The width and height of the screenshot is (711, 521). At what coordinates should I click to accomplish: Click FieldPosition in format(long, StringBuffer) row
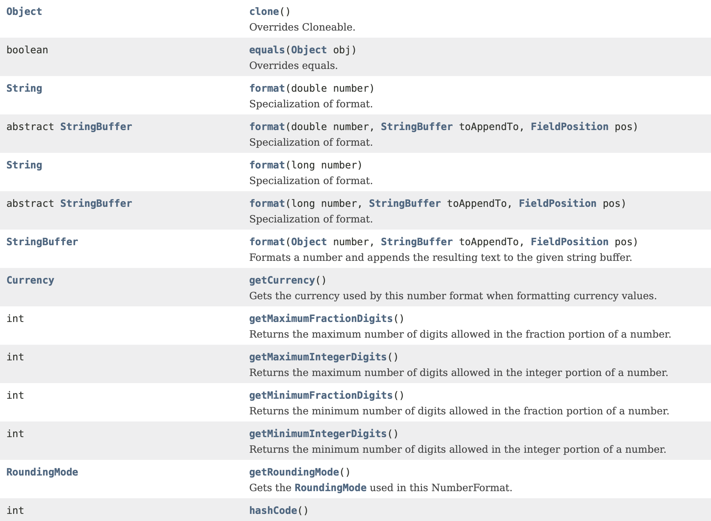tap(557, 204)
